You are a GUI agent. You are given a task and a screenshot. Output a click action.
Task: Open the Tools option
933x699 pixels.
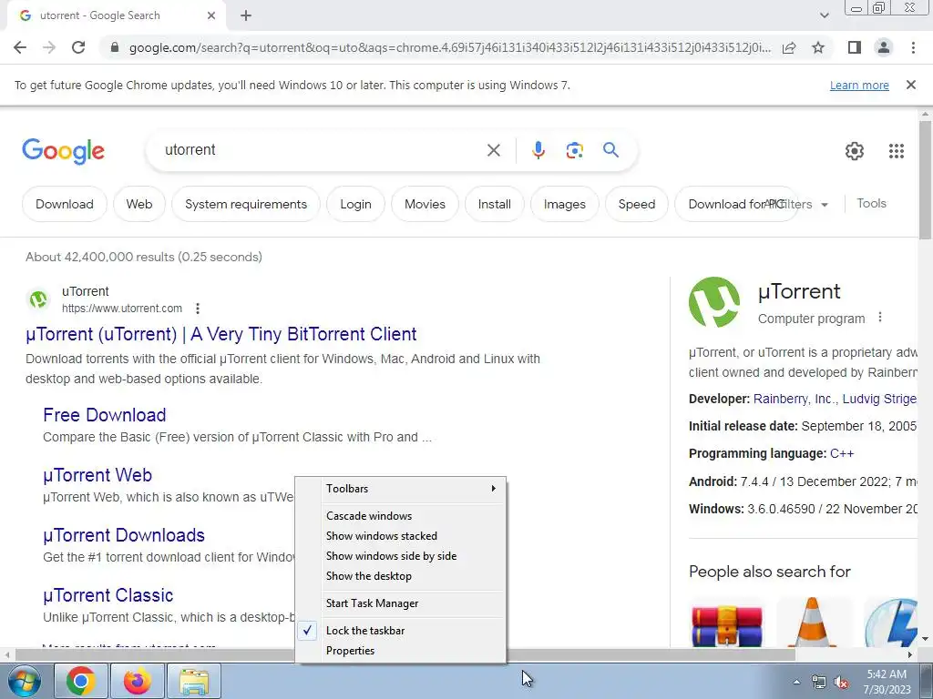pos(871,203)
